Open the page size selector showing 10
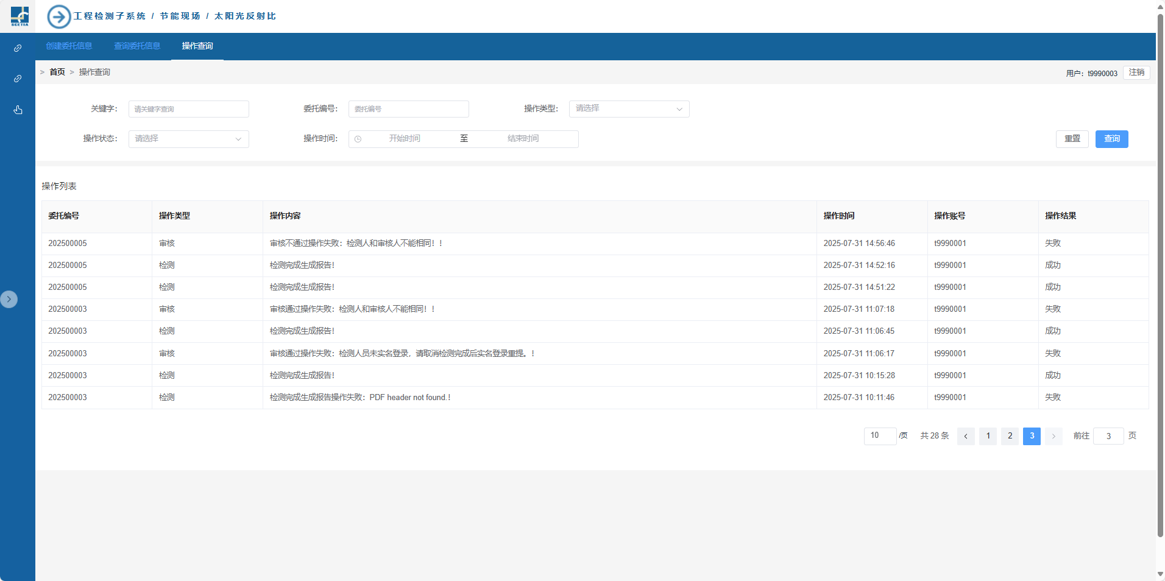1165x581 pixels. (x=880, y=436)
